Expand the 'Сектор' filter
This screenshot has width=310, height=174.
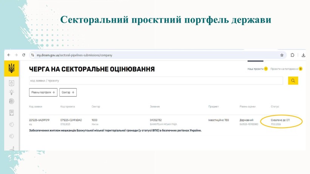click(68, 92)
